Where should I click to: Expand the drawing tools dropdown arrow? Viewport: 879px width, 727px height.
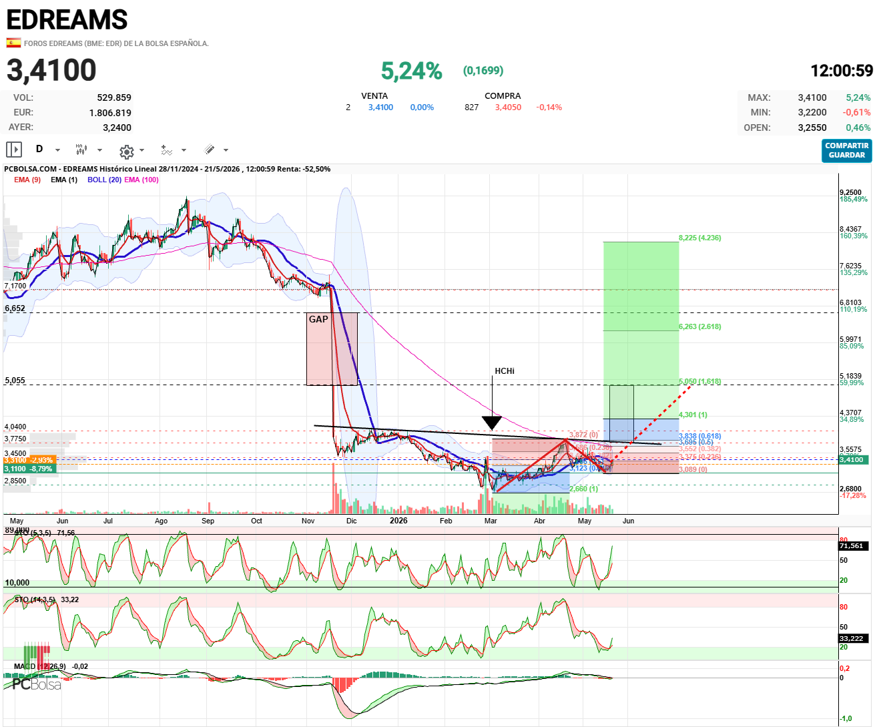(x=226, y=150)
